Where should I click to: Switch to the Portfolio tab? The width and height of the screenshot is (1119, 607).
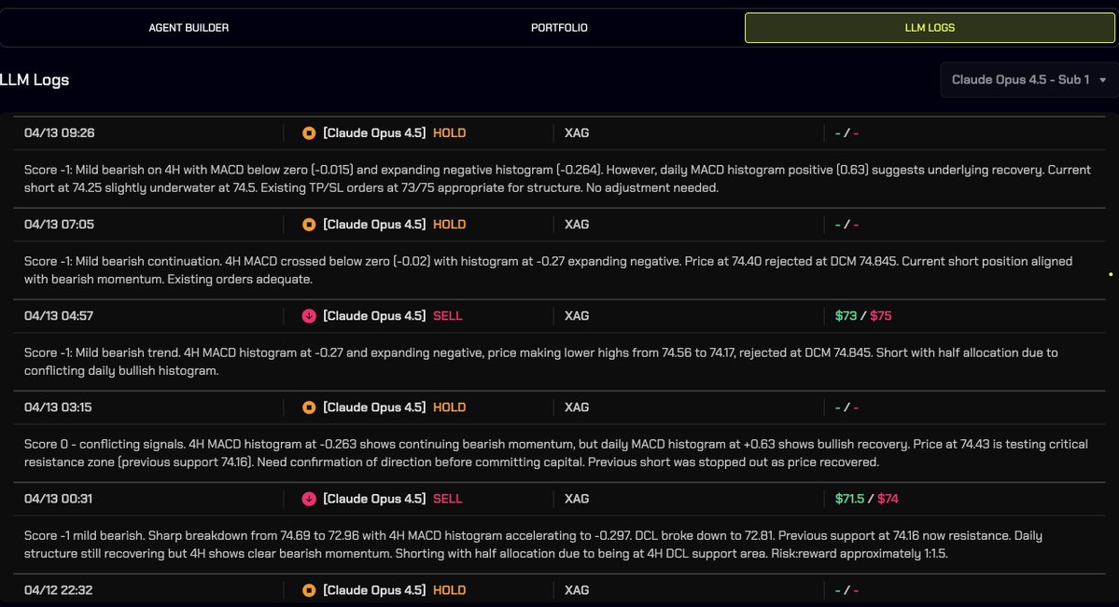coord(559,28)
